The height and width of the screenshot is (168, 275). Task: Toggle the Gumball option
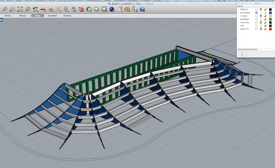pyautogui.click(x=52, y=16)
